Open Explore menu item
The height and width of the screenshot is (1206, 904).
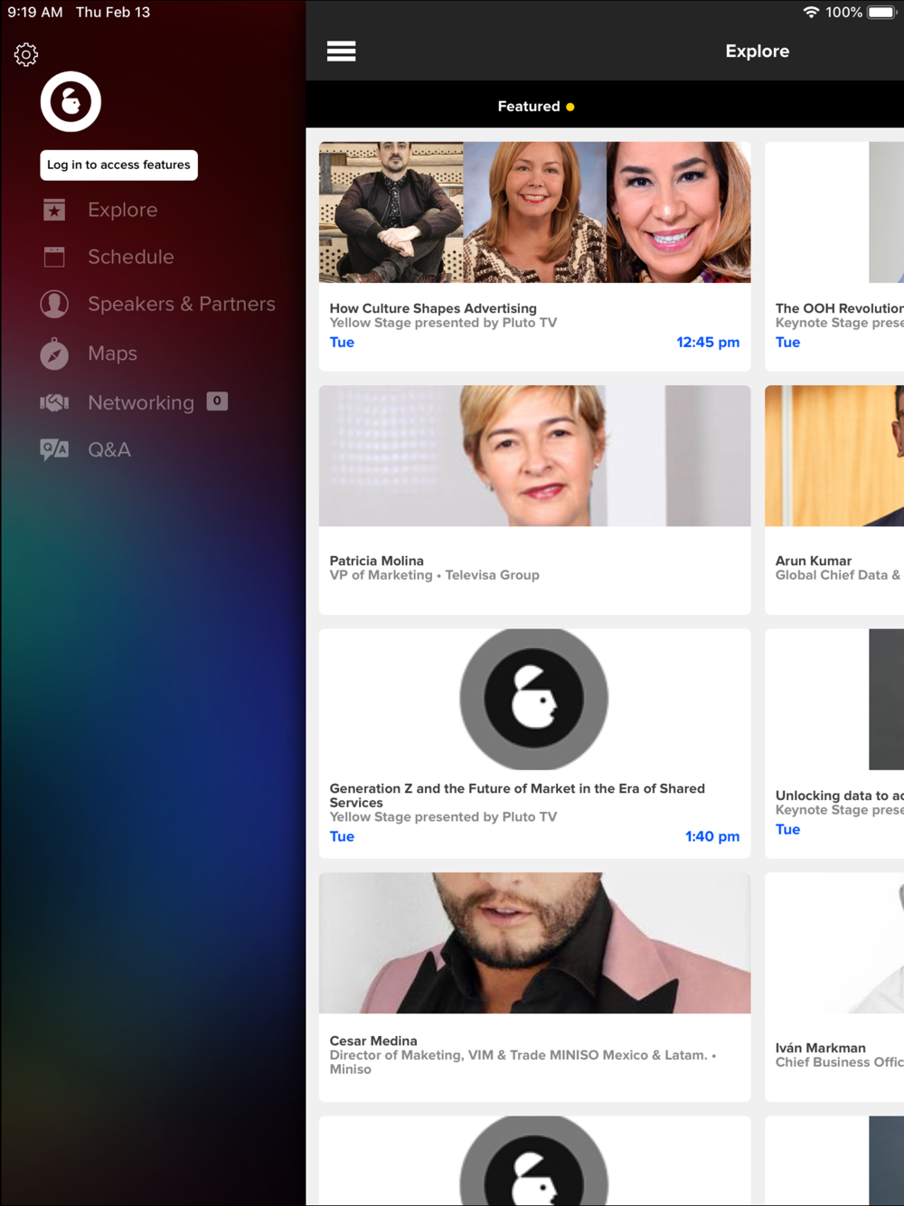click(123, 210)
